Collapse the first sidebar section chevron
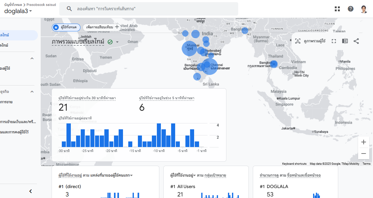This screenshot has height=198, width=373. pyautogui.click(x=32, y=58)
